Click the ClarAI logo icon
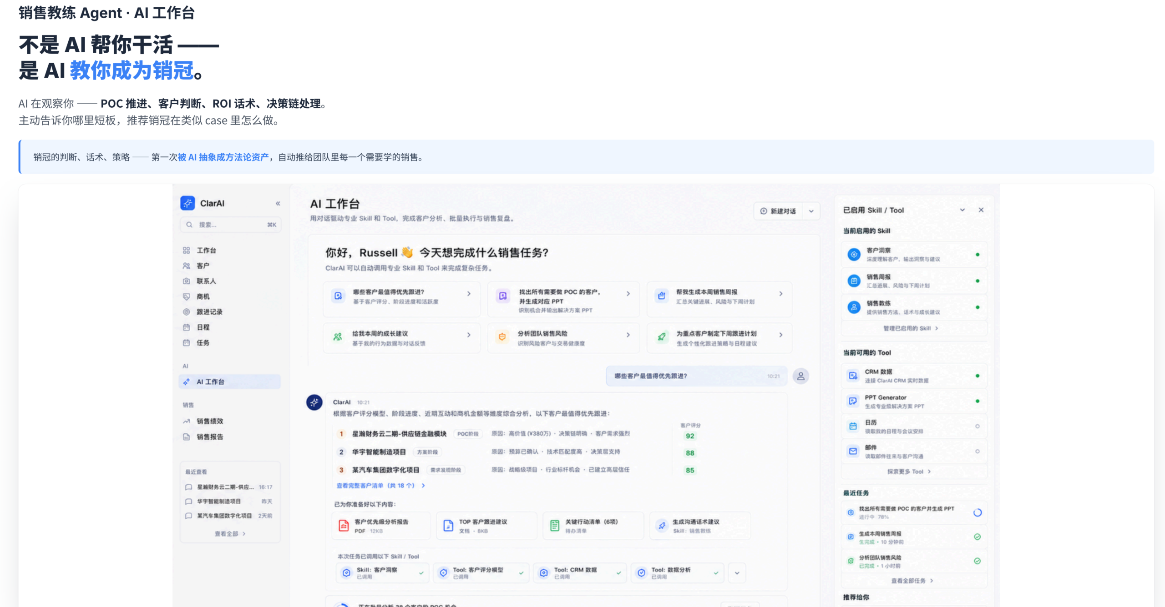 (187, 203)
